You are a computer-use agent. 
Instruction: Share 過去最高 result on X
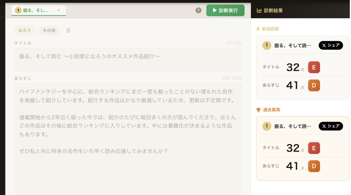point(331,126)
